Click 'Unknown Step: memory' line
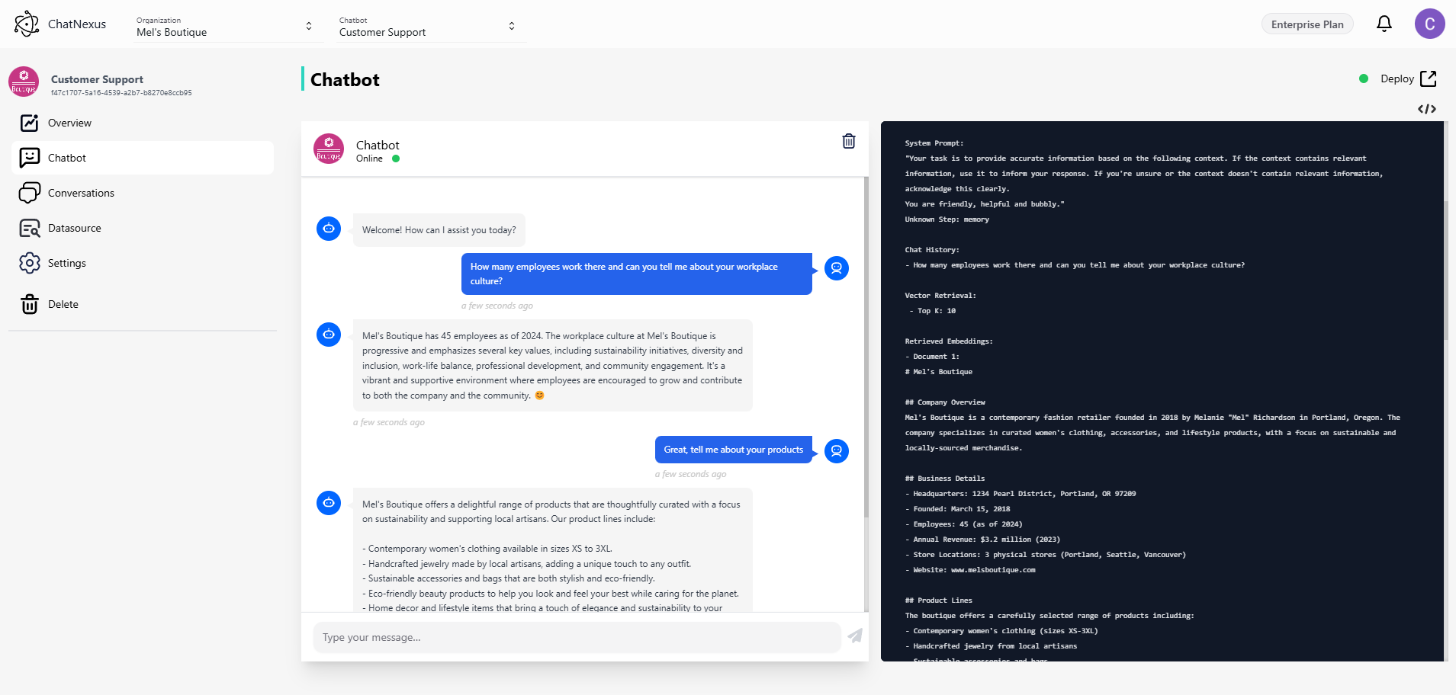The image size is (1456, 695). pyautogui.click(x=947, y=219)
